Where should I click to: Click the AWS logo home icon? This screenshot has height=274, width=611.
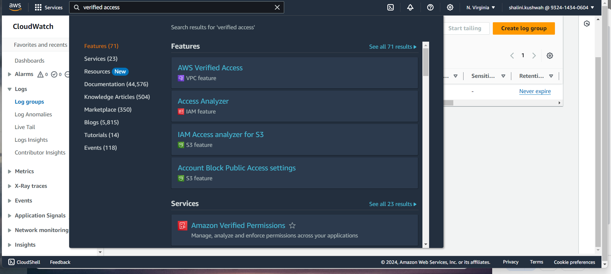point(15,7)
